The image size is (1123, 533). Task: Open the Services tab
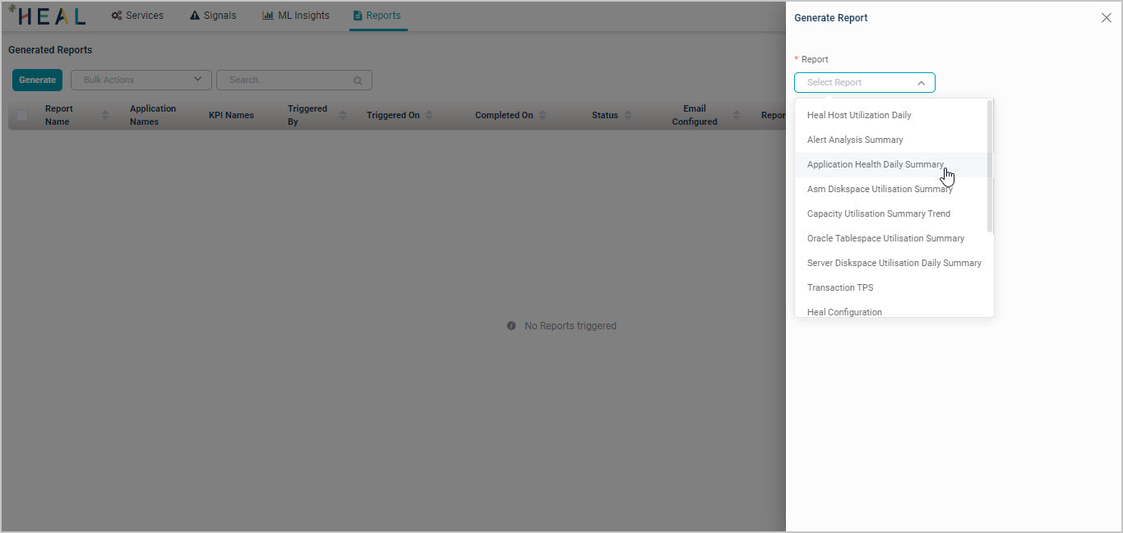coord(137,16)
